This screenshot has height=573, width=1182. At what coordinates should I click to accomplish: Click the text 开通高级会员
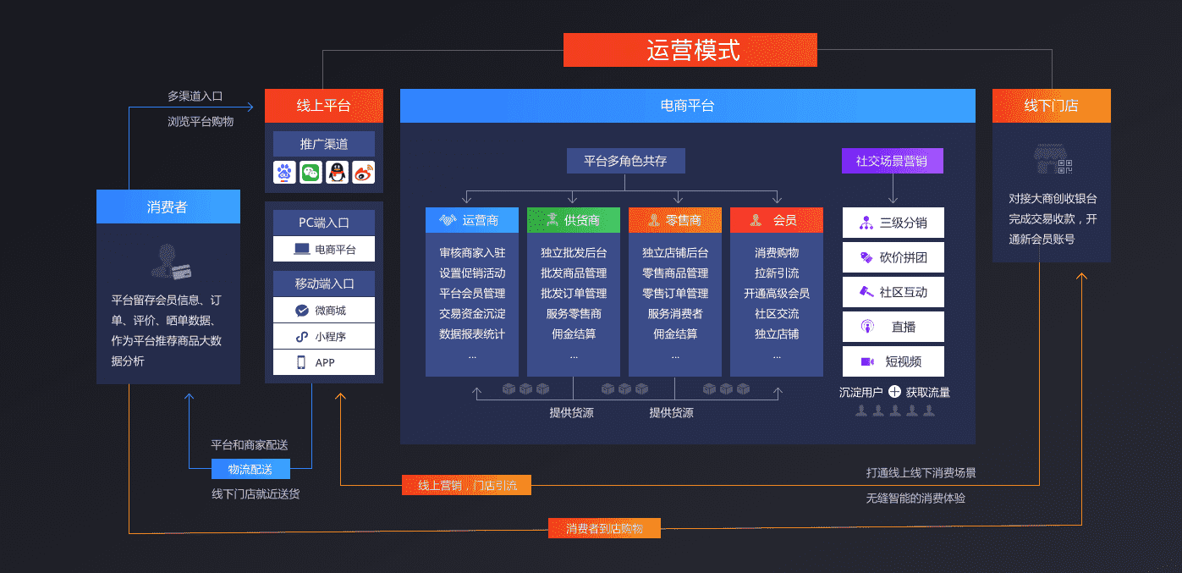click(777, 294)
